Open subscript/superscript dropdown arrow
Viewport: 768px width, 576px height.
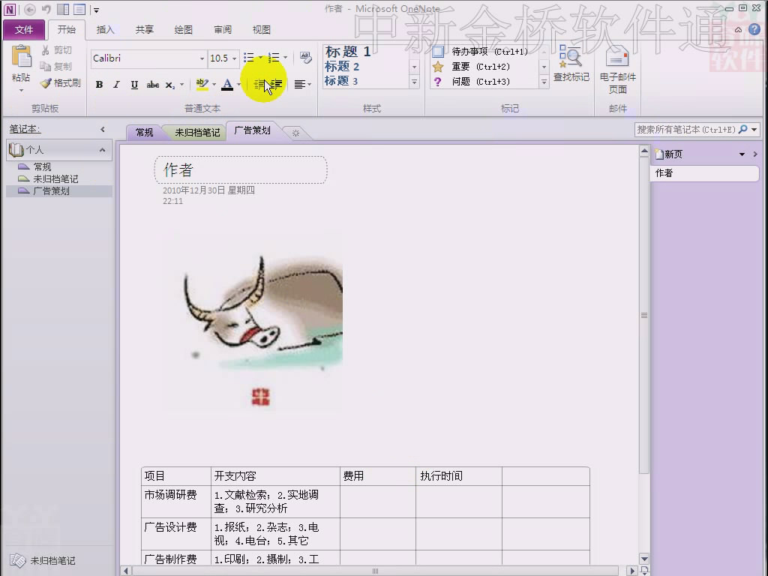tap(181, 85)
